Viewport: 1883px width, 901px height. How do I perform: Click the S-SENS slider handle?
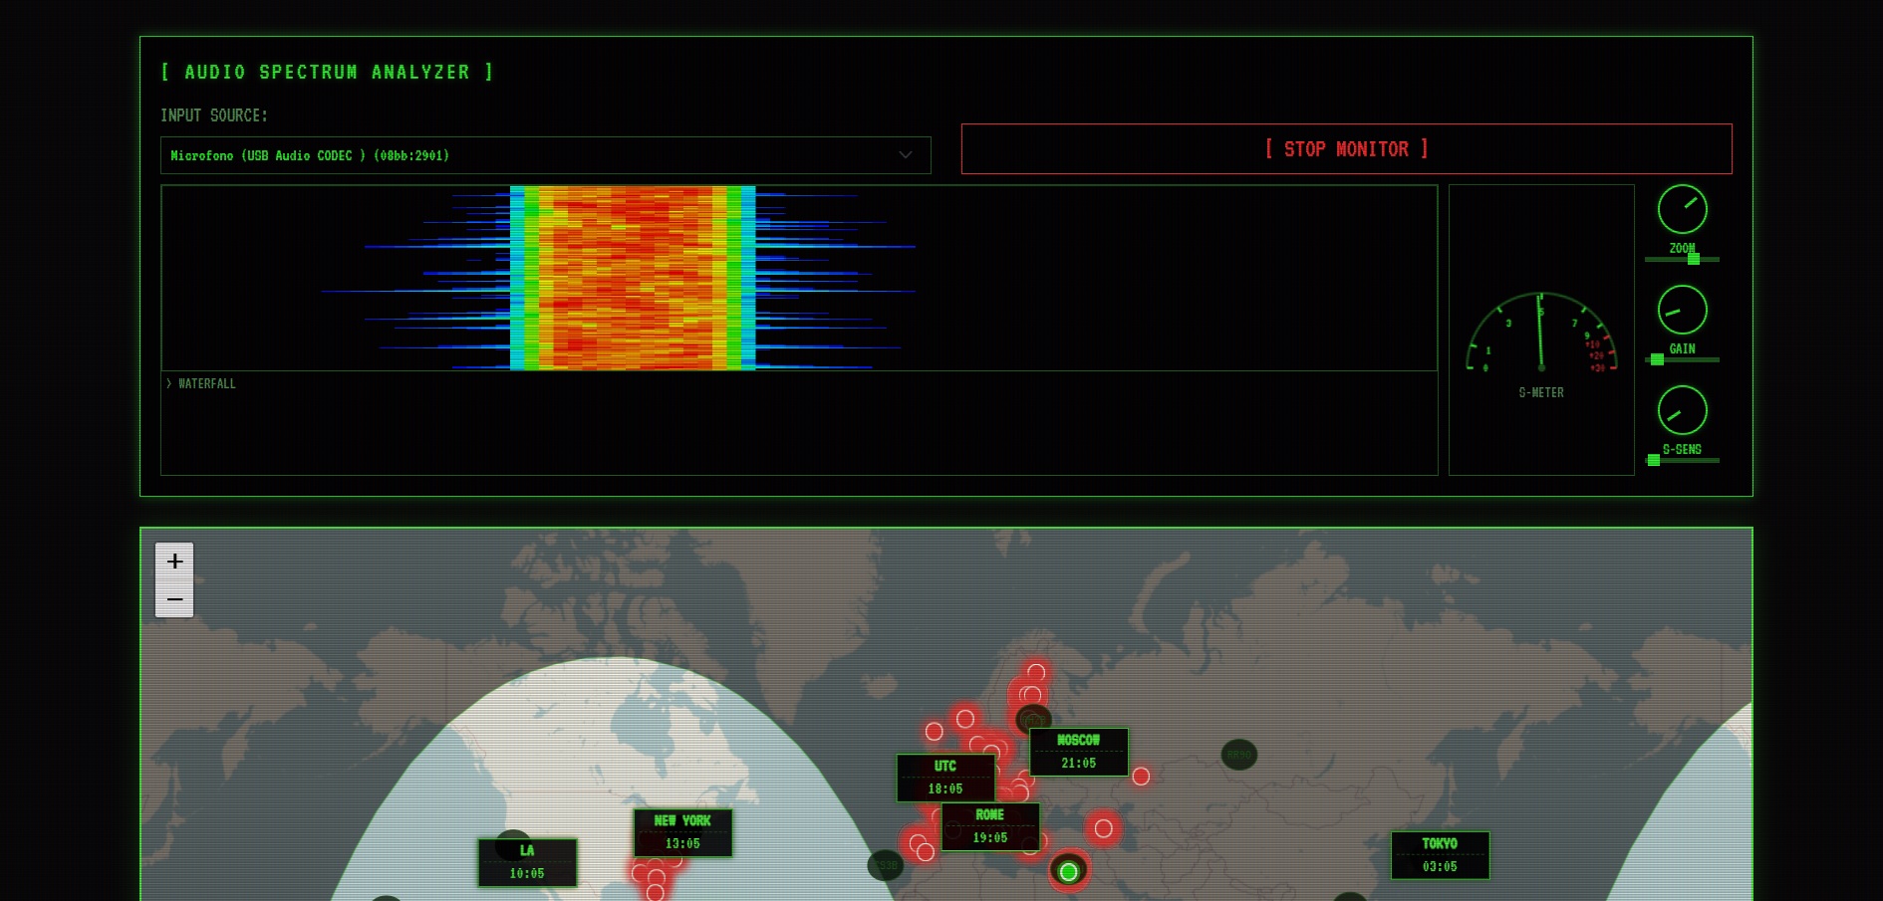(x=1654, y=460)
